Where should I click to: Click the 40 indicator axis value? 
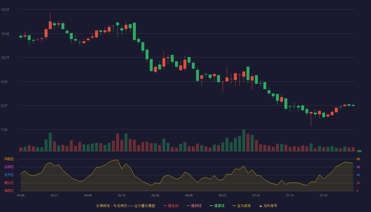pos(358,175)
